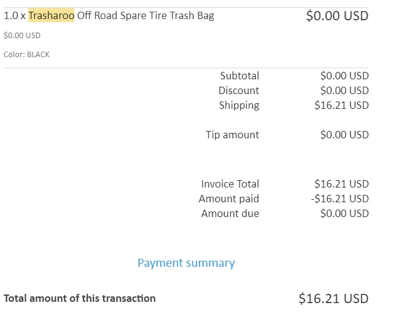
Task: Click the Tip amount value
Action: (344, 135)
